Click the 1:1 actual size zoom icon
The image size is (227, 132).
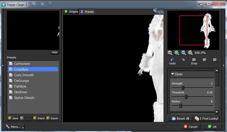190,53
